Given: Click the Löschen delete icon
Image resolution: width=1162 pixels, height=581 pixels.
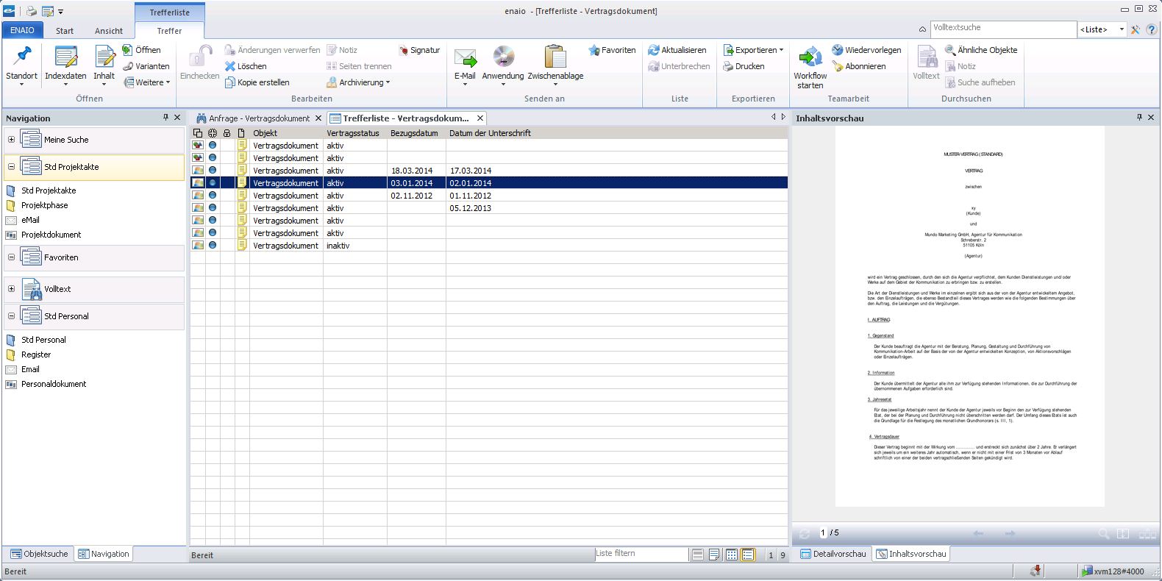Looking at the screenshot, I should pyautogui.click(x=230, y=66).
